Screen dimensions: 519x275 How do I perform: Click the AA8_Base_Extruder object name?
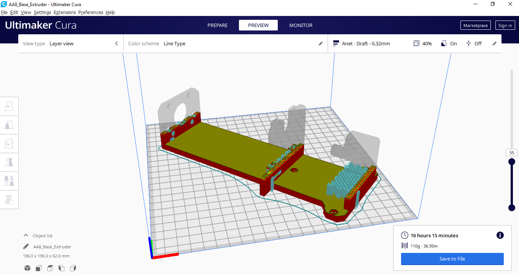pyautogui.click(x=53, y=247)
